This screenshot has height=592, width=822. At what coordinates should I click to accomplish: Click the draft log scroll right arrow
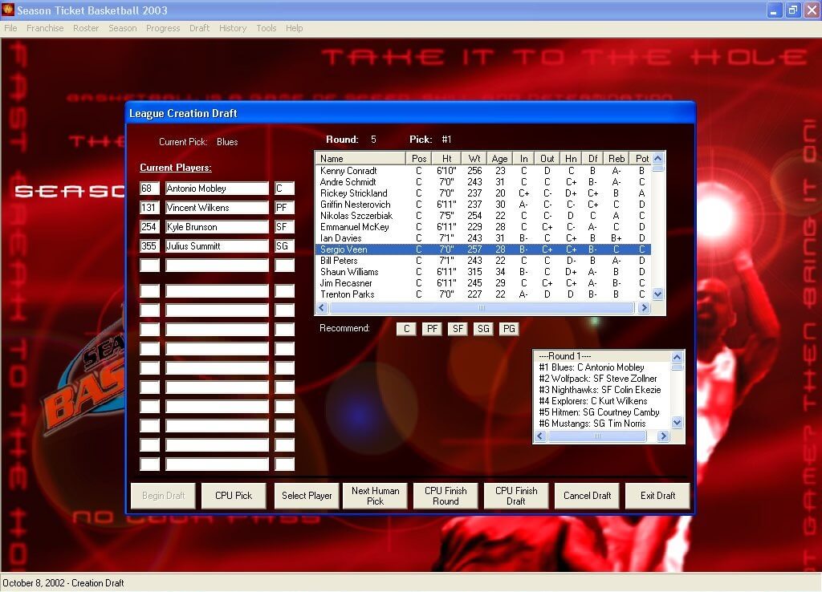663,436
